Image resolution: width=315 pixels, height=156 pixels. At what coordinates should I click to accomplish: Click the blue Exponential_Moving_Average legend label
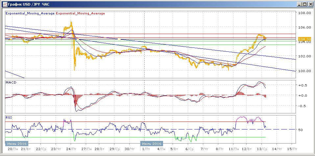click(30, 13)
